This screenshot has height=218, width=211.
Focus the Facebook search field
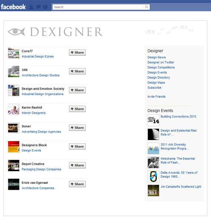point(98,7)
